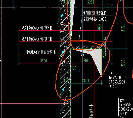This screenshot has width=133, height=118.
Task: Select the JK4 pit label
Action: pos(112,73)
